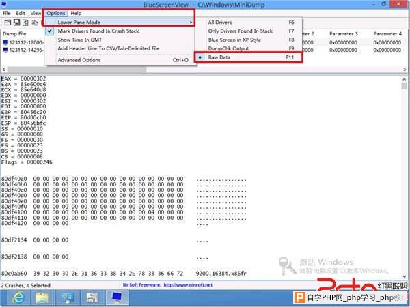Click the 80df2134 memory address row

point(105,240)
